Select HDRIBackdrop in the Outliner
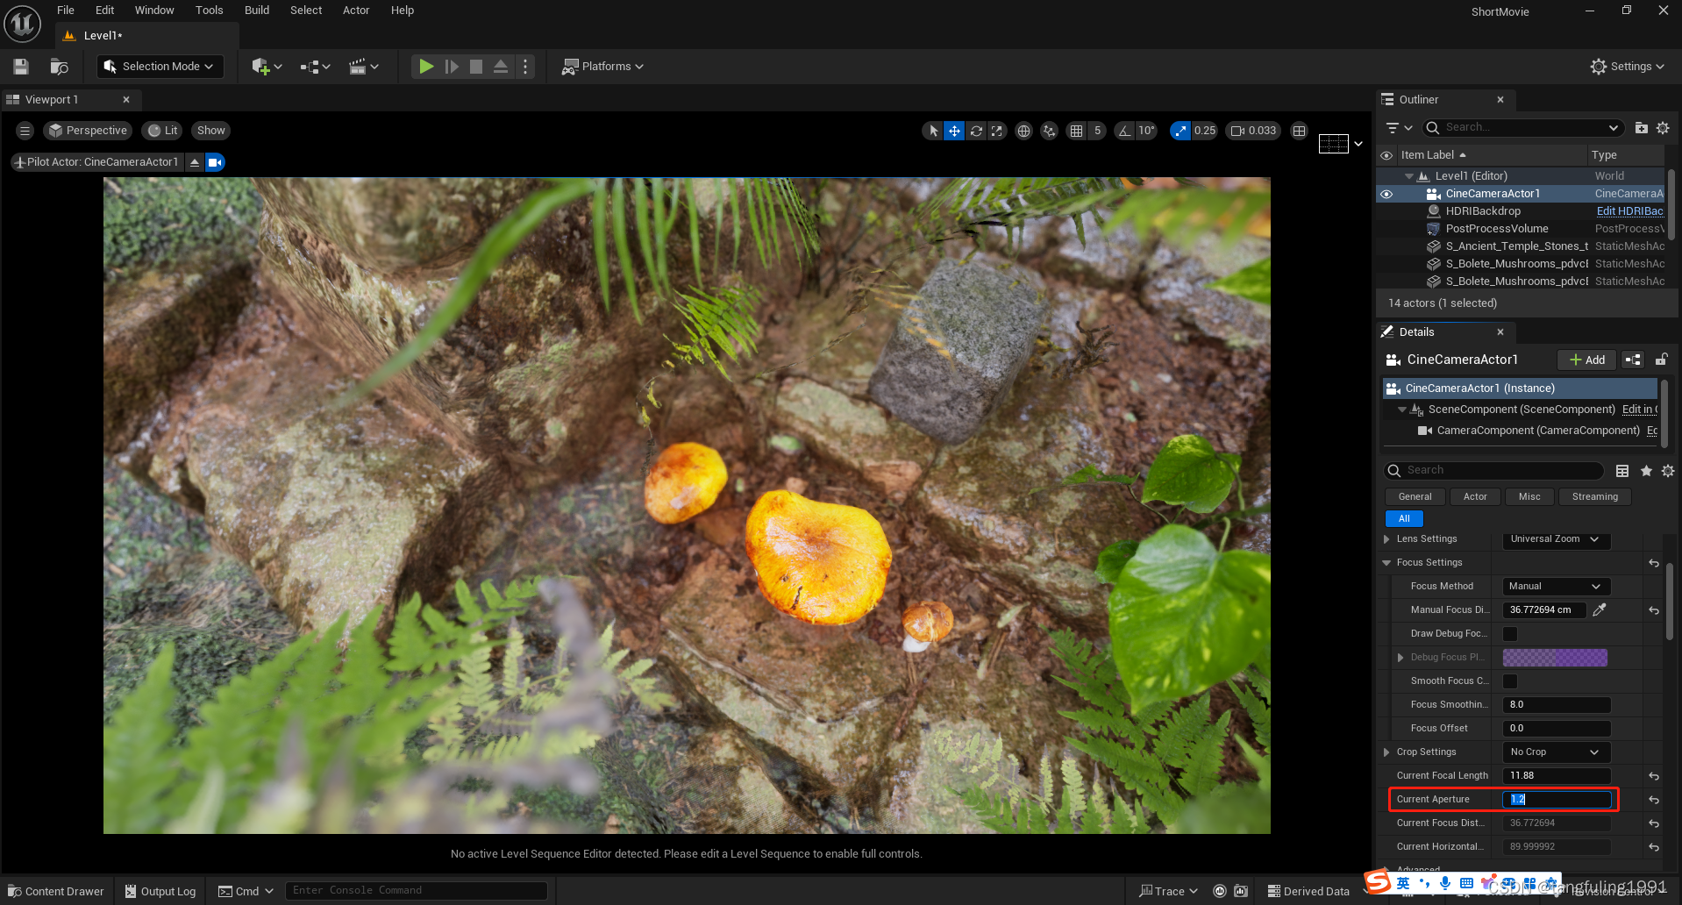Viewport: 1682px width, 905px height. tap(1483, 211)
